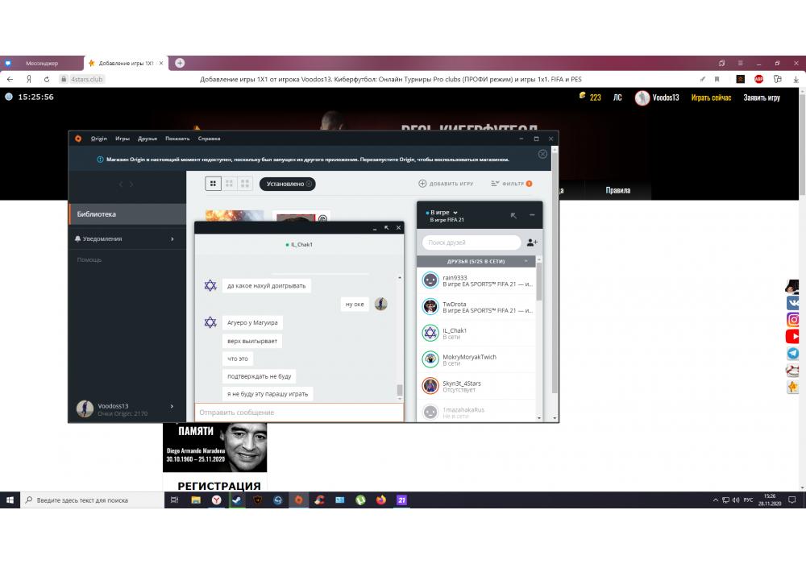Expand the Уведомления notifications chevron

[172, 239]
